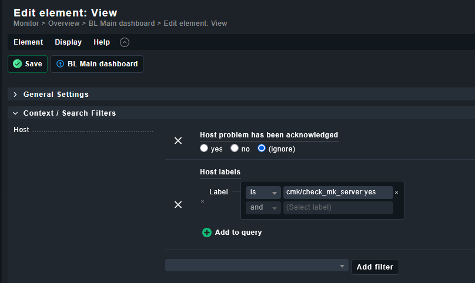
Task: Remove the Host problem acknowledged filter
Action: coord(178,141)
